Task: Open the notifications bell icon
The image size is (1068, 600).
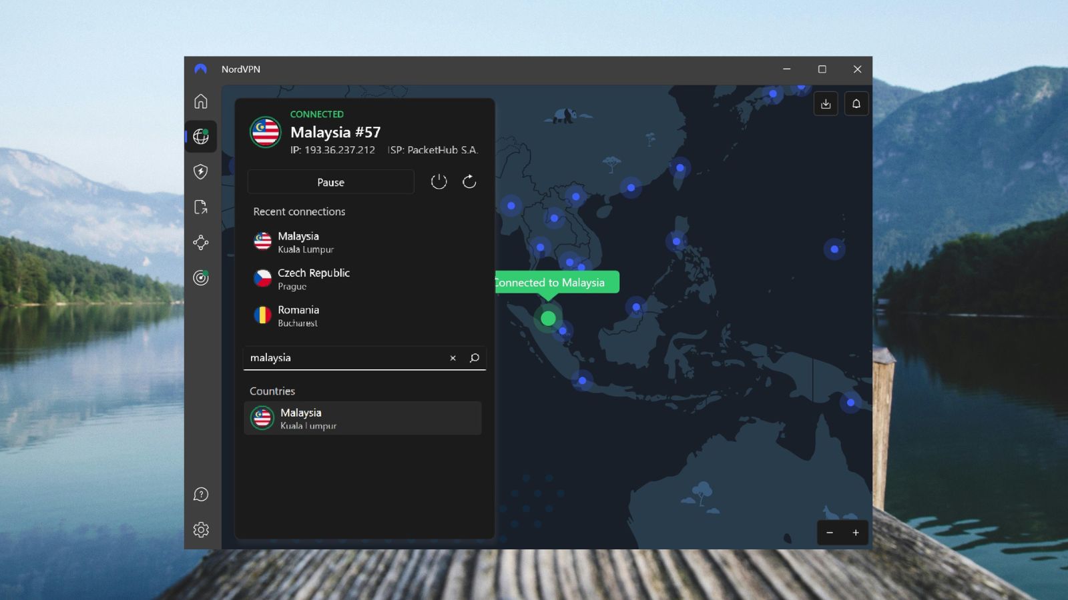Action: (x=856, y=103)
